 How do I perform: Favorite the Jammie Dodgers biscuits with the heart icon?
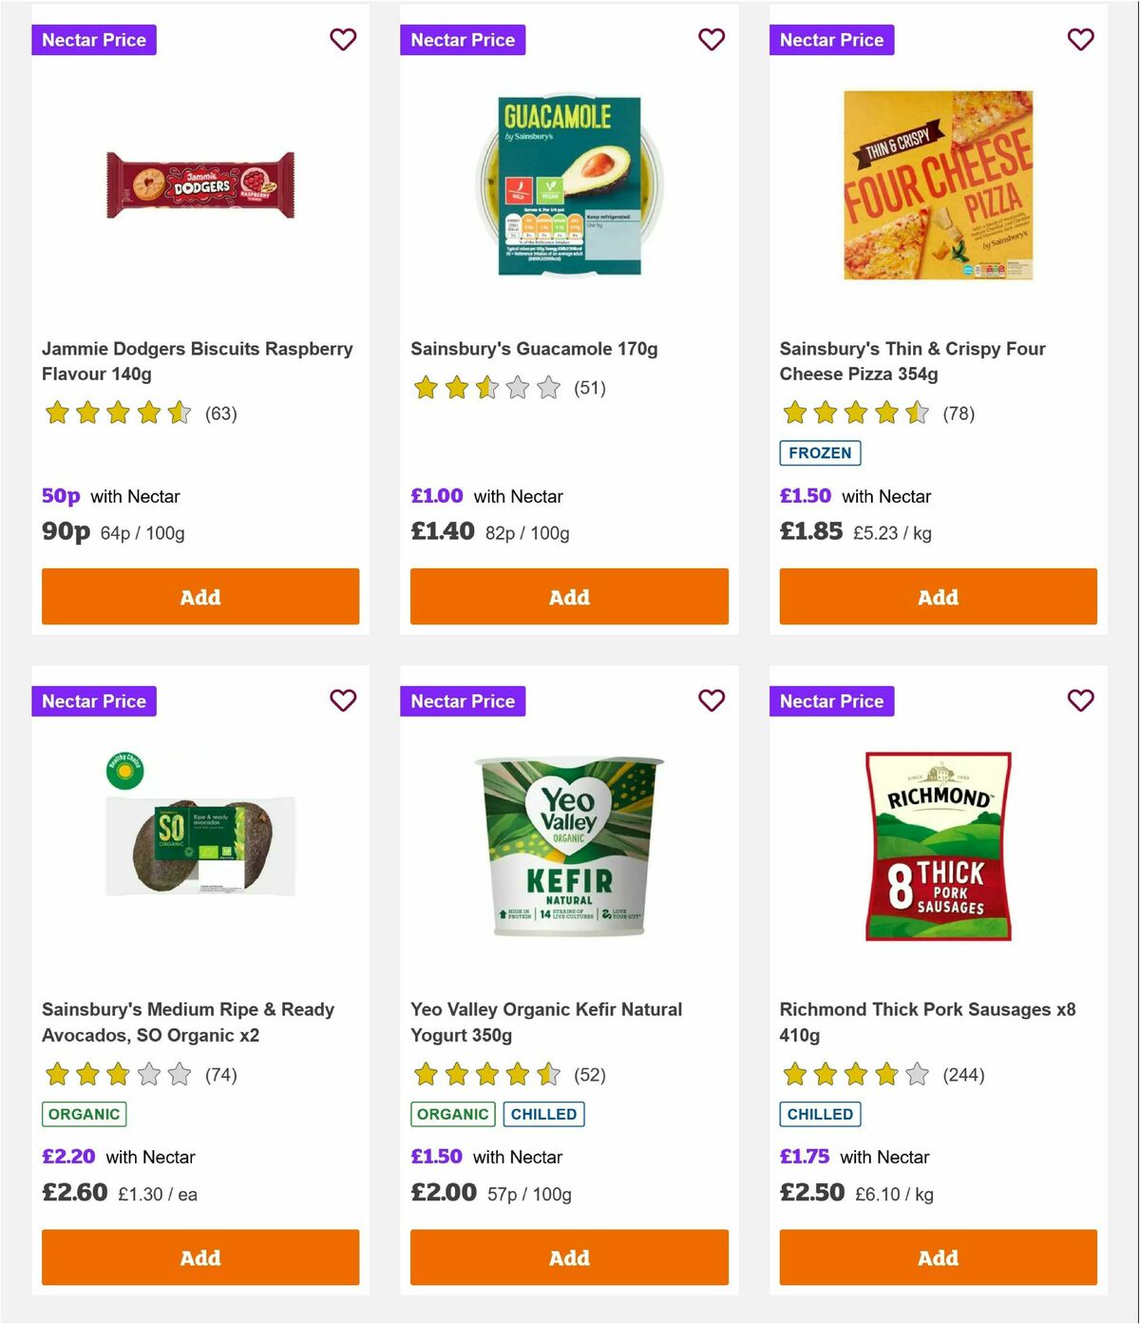[343, 40]
